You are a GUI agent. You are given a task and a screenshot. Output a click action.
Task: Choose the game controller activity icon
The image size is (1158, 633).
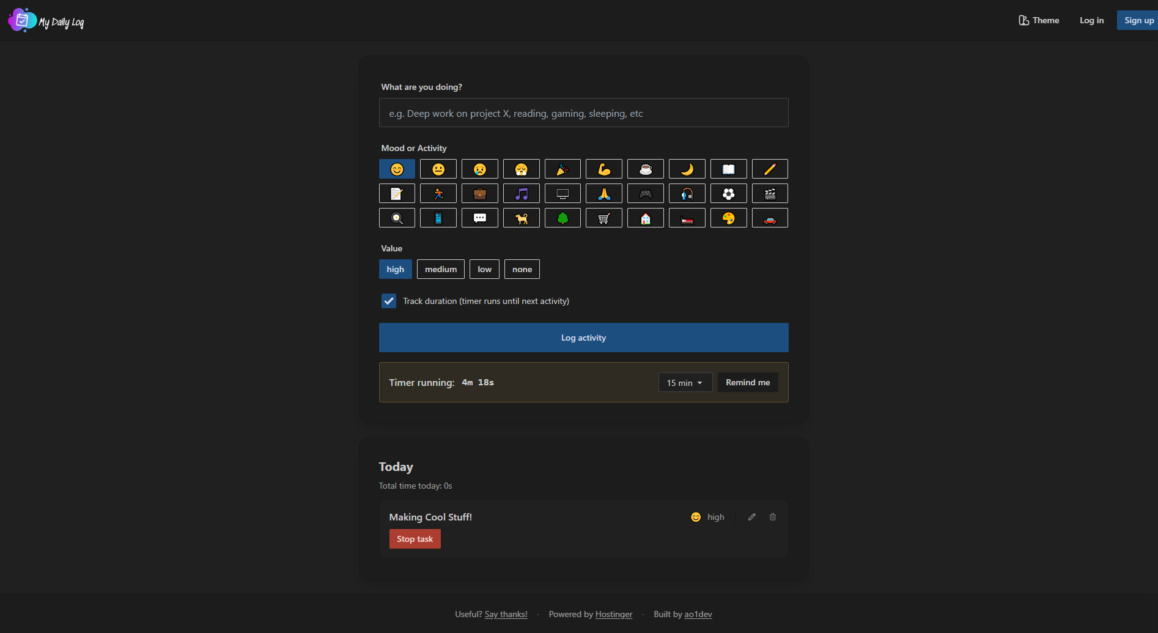pyautogui.click(x=645, y=194)
